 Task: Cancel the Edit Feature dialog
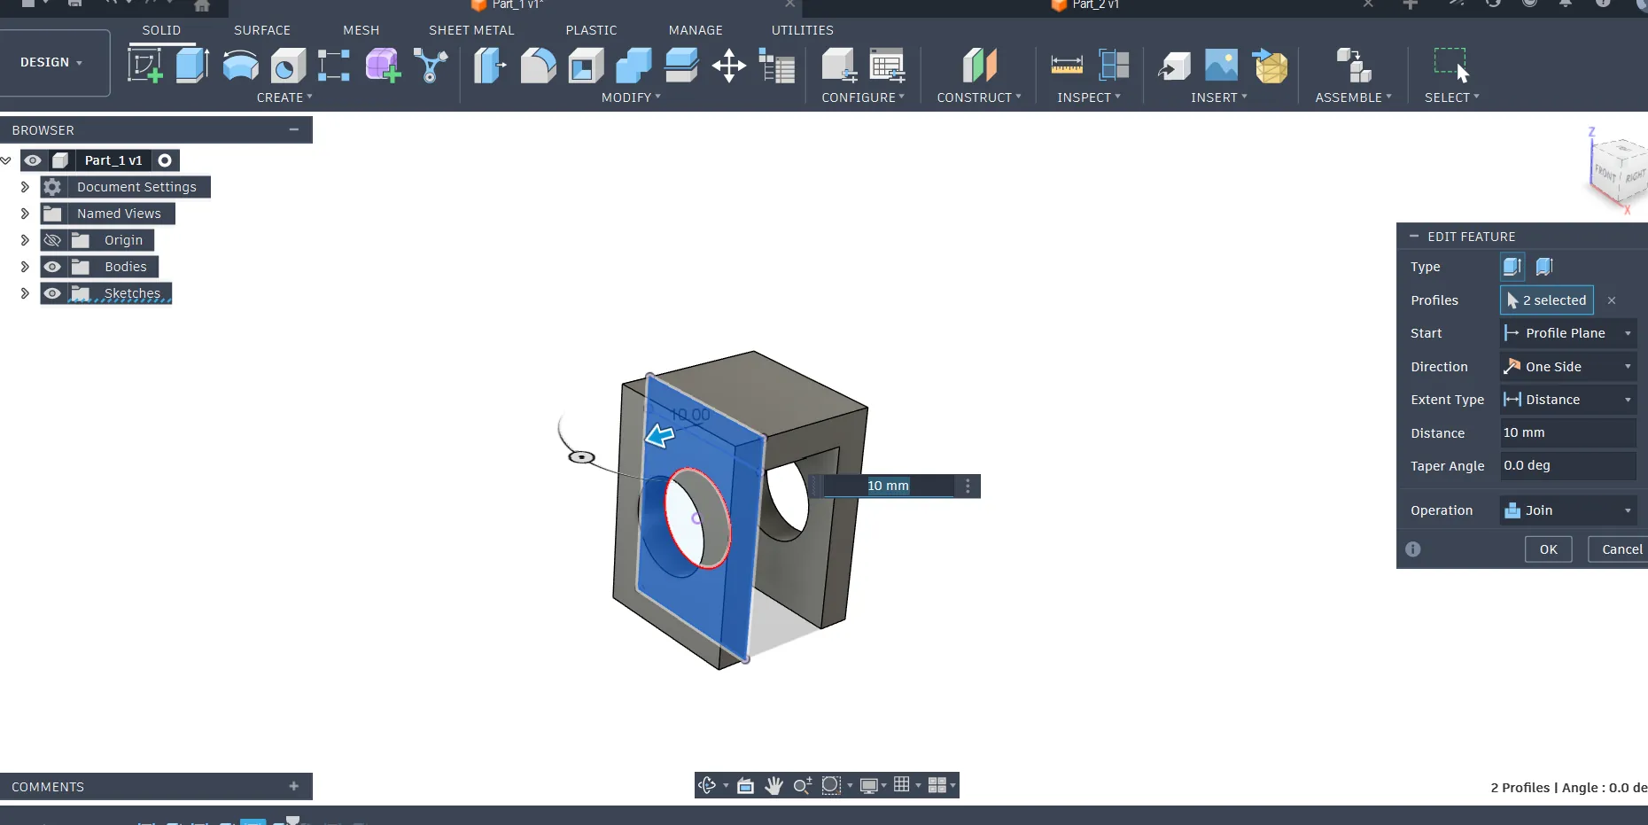[1621, 549]
